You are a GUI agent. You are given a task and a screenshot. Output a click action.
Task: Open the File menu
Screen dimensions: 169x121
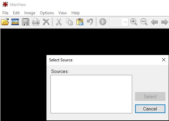pos(5,13)
